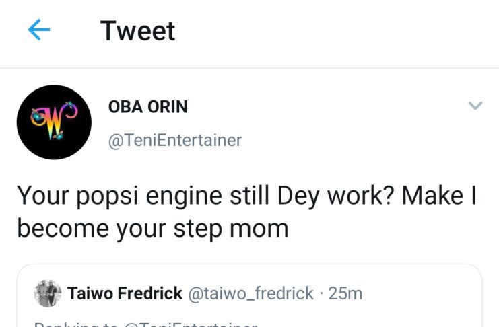
Task: Tap the word engine in the tweet
Action: (182, 197)
